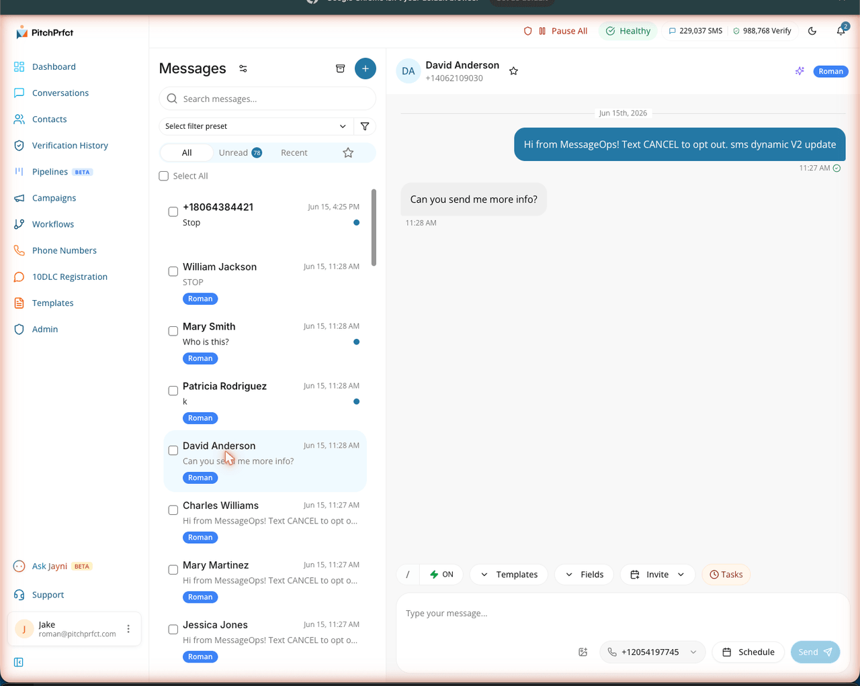Collapse the sidebar panel icon

click(19, 663)
